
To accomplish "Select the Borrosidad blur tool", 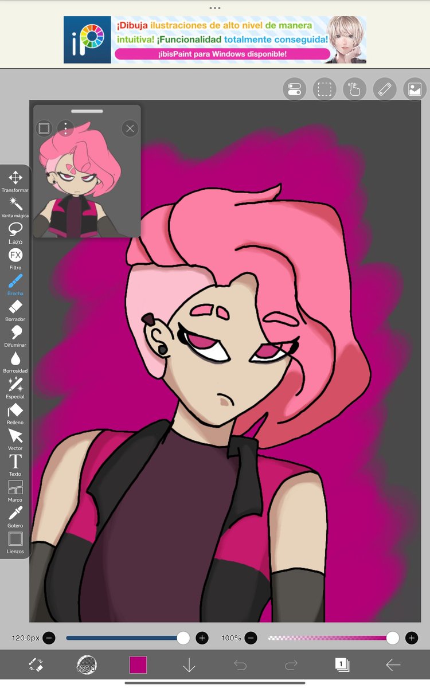I will [x=15, y=362].
